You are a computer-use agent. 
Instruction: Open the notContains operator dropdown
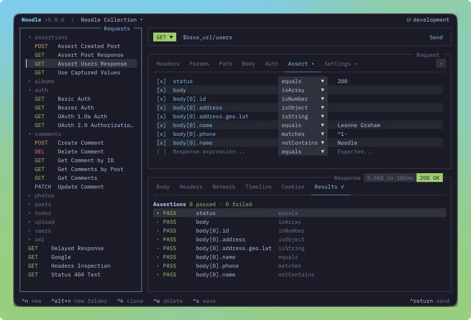[x=303, y=143]
